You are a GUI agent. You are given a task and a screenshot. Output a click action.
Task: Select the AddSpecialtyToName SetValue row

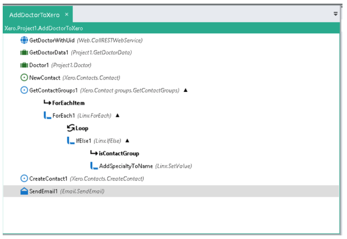coord(171,166)
